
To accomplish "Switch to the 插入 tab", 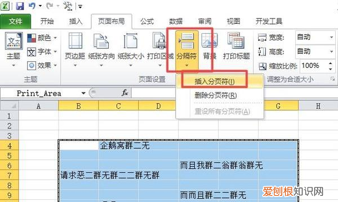I will pos(75,21).
